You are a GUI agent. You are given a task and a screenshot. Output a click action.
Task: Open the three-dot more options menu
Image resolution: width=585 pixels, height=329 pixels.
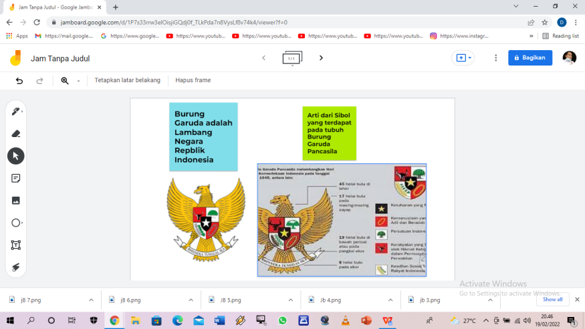[x=495, y=58]
